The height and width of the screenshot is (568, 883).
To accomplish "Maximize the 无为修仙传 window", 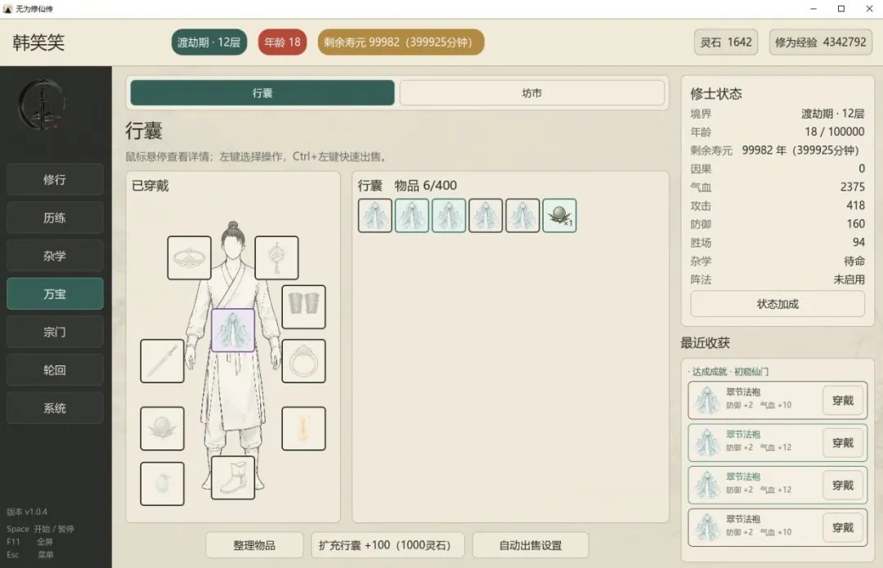I will 840,8.
